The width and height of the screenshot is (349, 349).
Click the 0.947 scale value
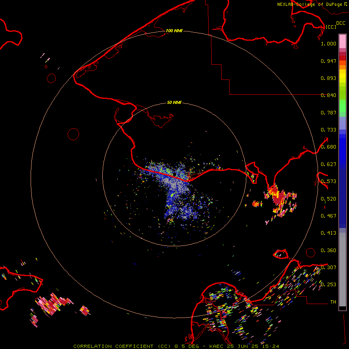pyautogui.click(x=328, y=61)
